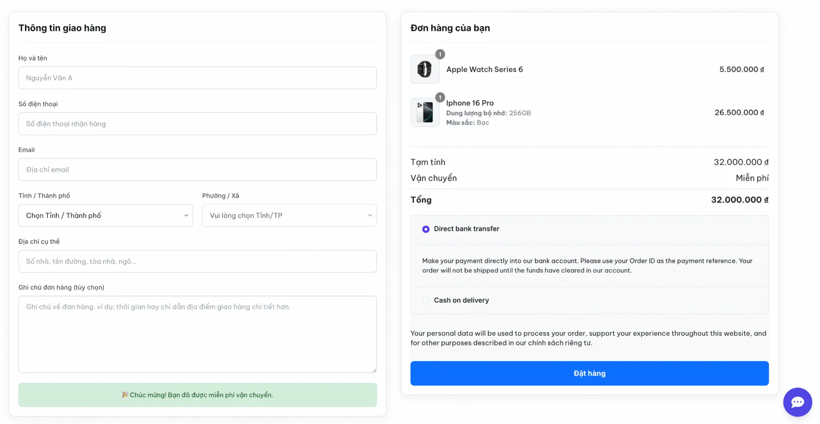Click the free shipping congratulations banner
The width and height of the screenshot is (820, 424).
coord(197,395)
